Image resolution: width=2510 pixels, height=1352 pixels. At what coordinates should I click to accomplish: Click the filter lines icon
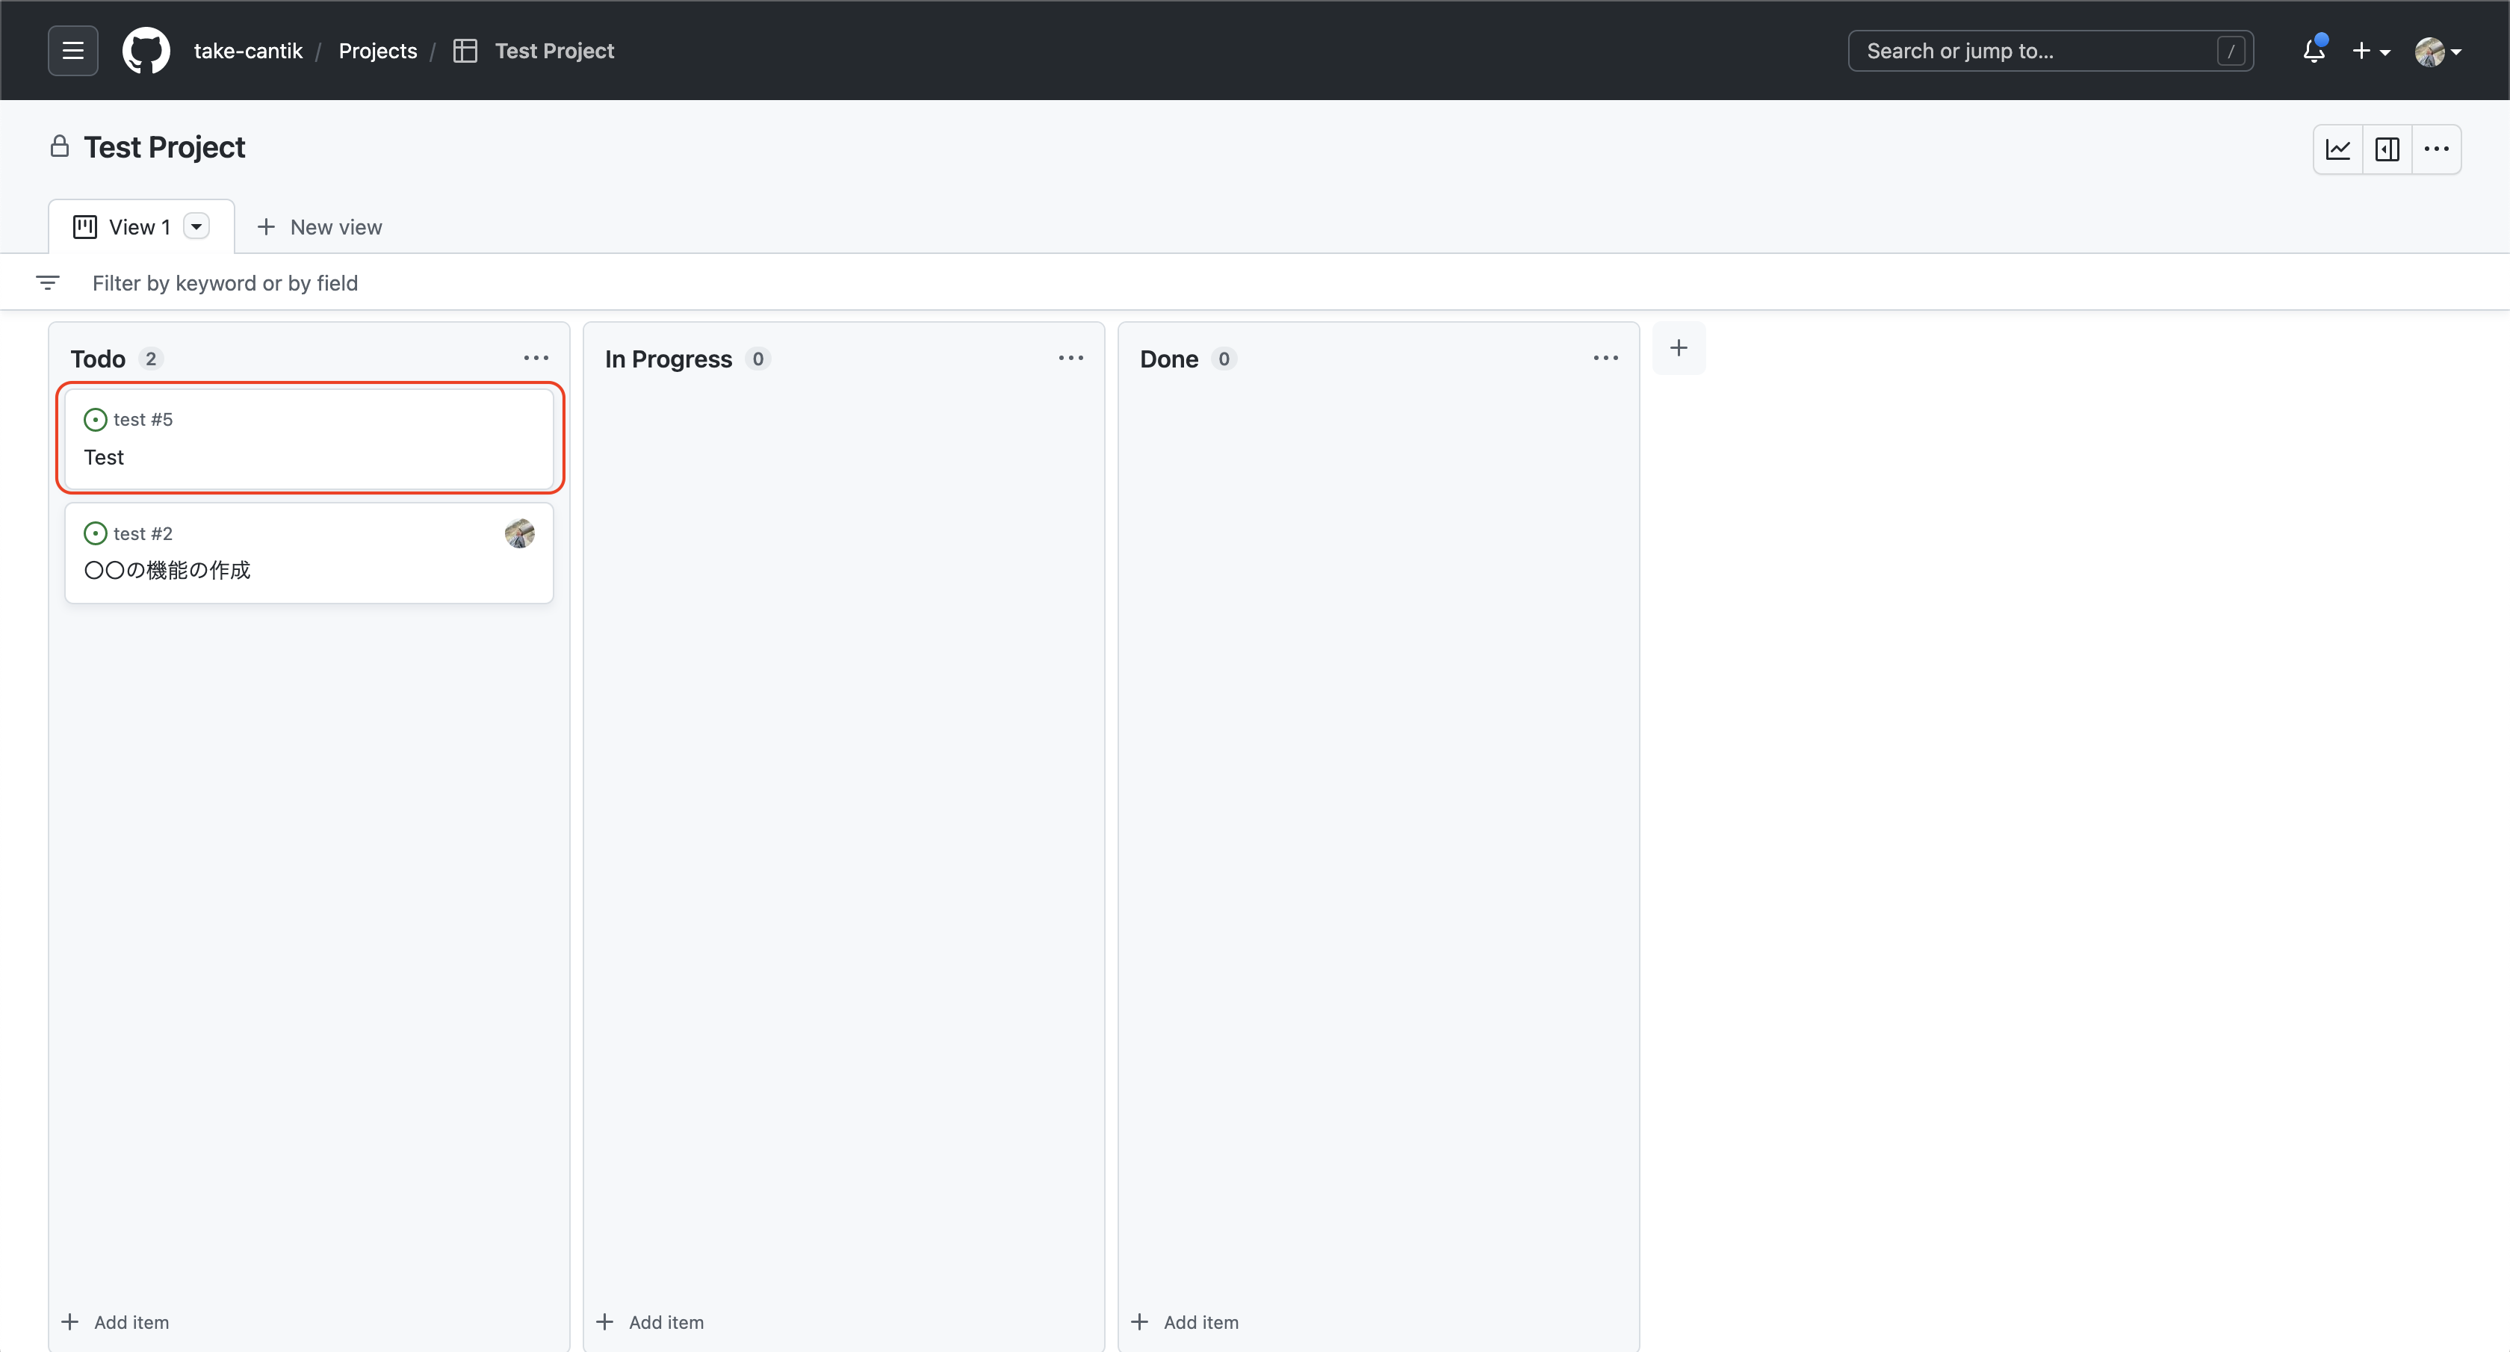[48, 282]
